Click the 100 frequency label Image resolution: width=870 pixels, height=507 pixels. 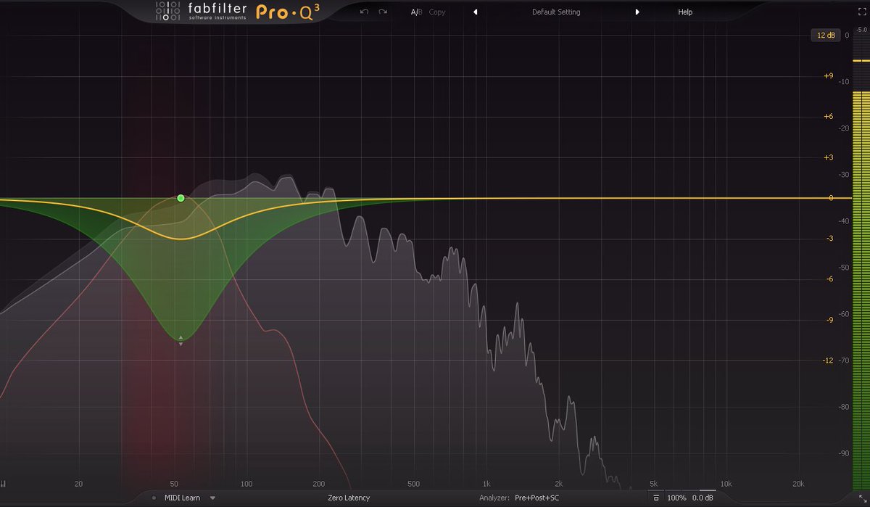click(x=246, y=484)
